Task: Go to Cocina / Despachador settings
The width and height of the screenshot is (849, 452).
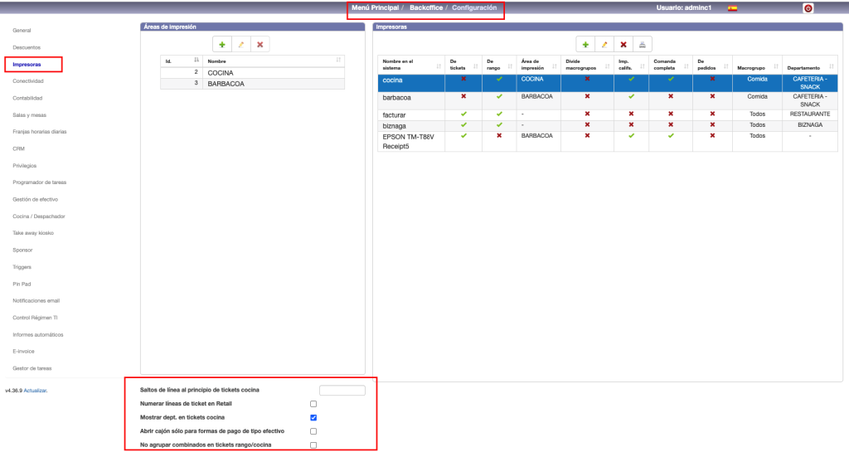Action: pyautogui.click(x=39, y=216)
